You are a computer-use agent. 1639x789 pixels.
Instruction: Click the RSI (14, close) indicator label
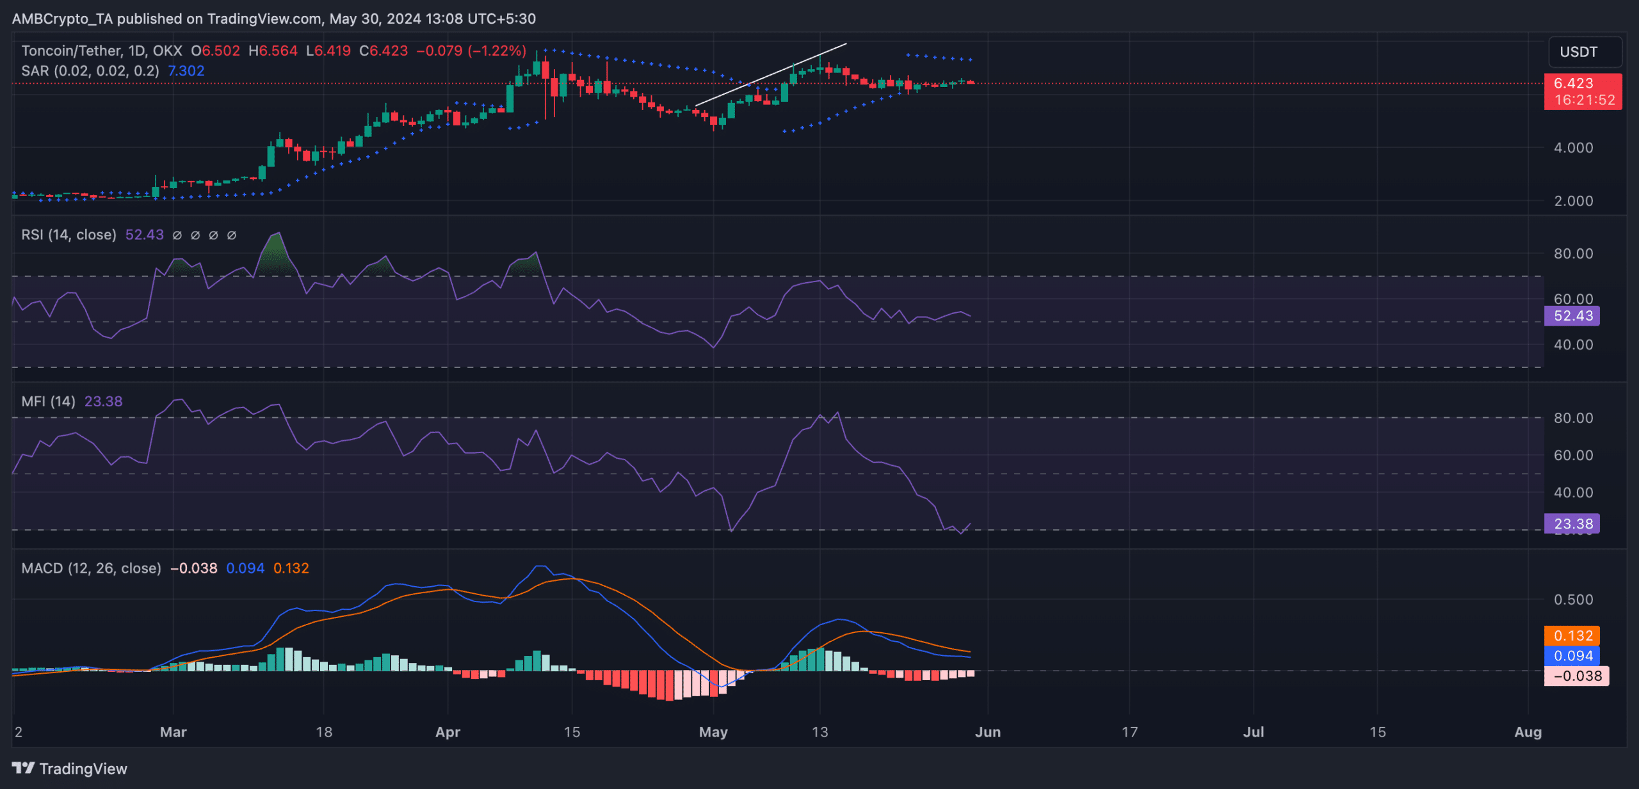[x=69, y=235]
